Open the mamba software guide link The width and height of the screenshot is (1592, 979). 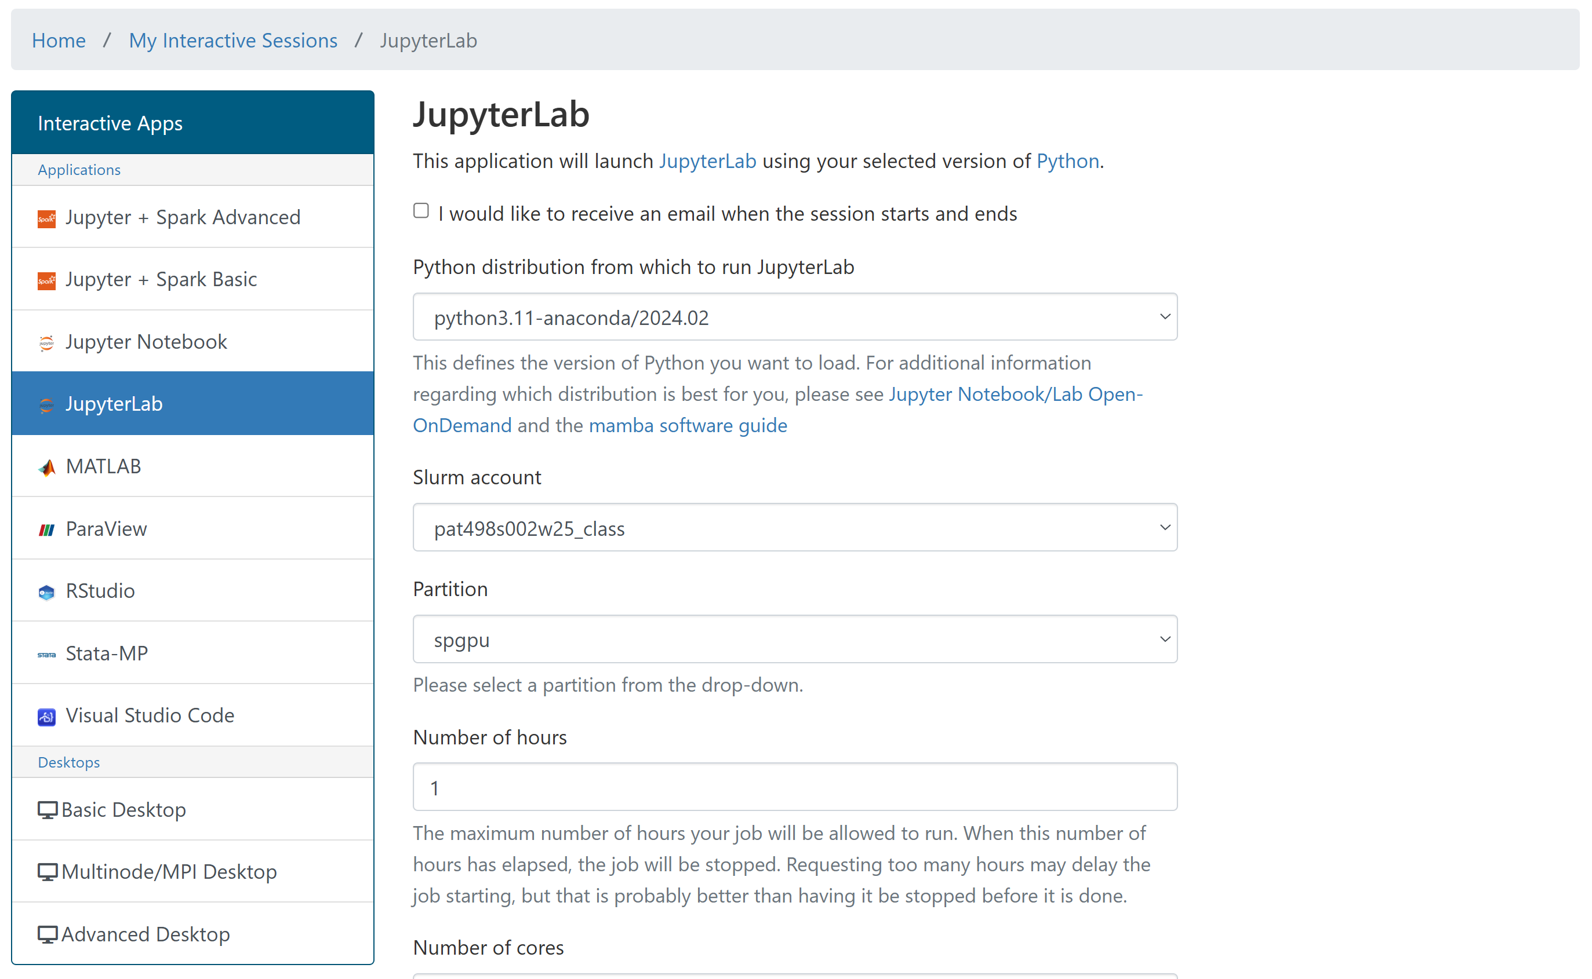[688, 425]
